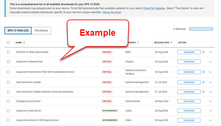Expand DisplayLink Dock Driver details chevron
Viewport: 221px width, 126px height.
(x=211, y=101)
